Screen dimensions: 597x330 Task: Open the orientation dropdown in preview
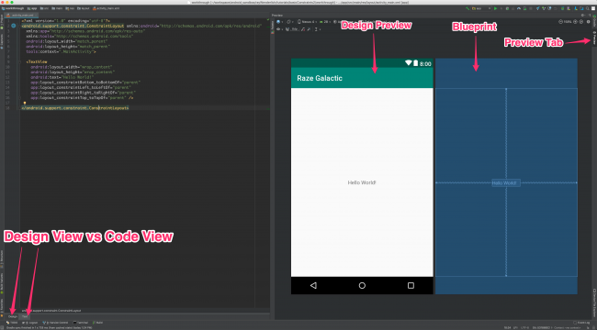click(290, 22)
